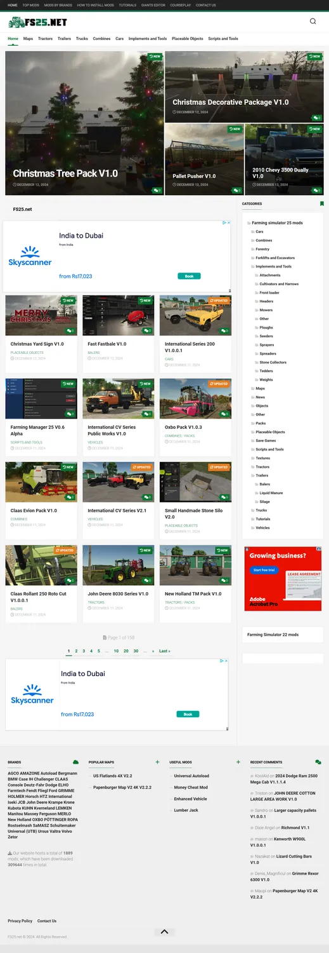Open the Privacy Policy footer link
This screenshot has height=953, width=329.
20,921
